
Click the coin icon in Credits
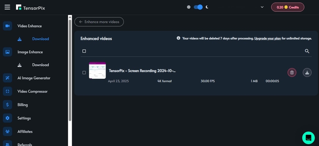pyautogui.click(x=286, y=7)
